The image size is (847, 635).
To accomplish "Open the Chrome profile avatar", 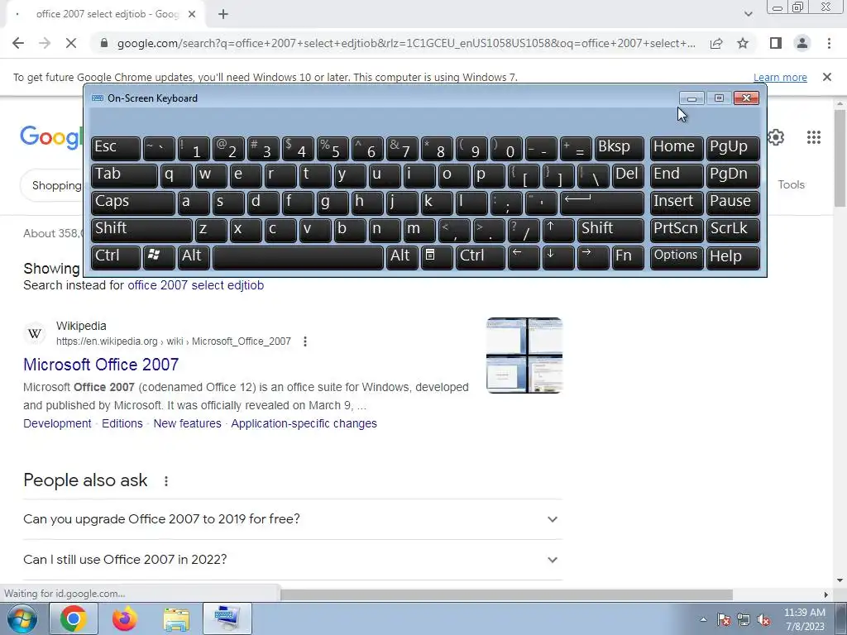I will point(802,43).
